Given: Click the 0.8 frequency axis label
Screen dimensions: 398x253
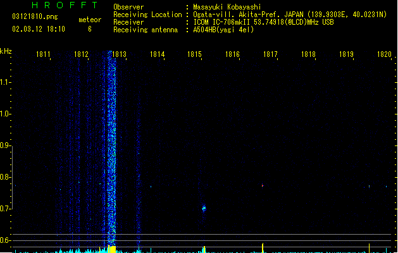Looking at the screenshot, I should [x=4, y=177].
